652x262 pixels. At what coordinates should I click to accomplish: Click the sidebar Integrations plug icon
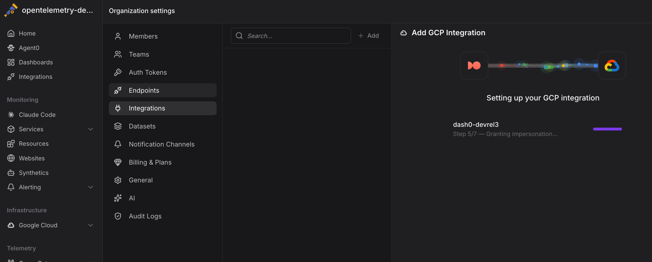point(11,77)
